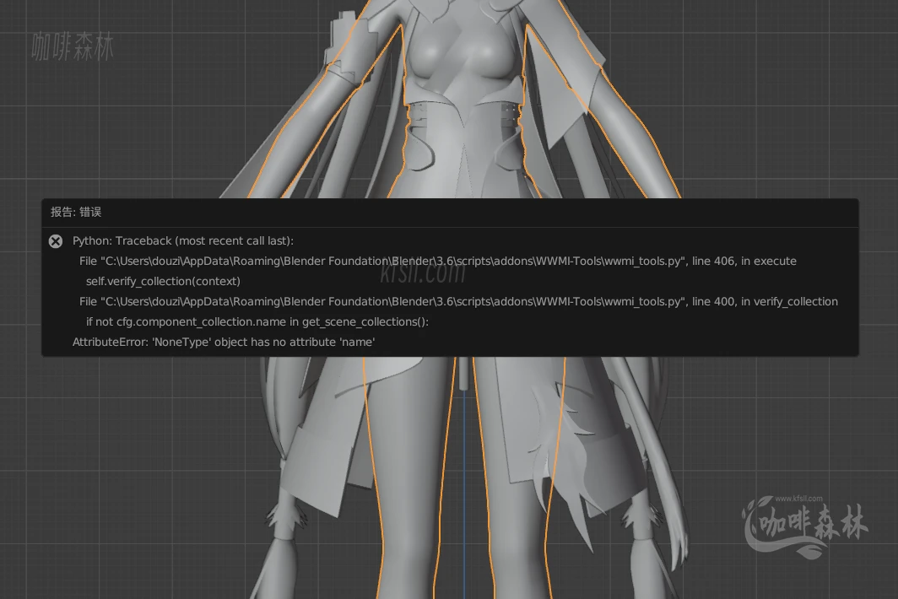Click the traceback line 'line 400, in verify_collection'

click(x=458, y=302)
